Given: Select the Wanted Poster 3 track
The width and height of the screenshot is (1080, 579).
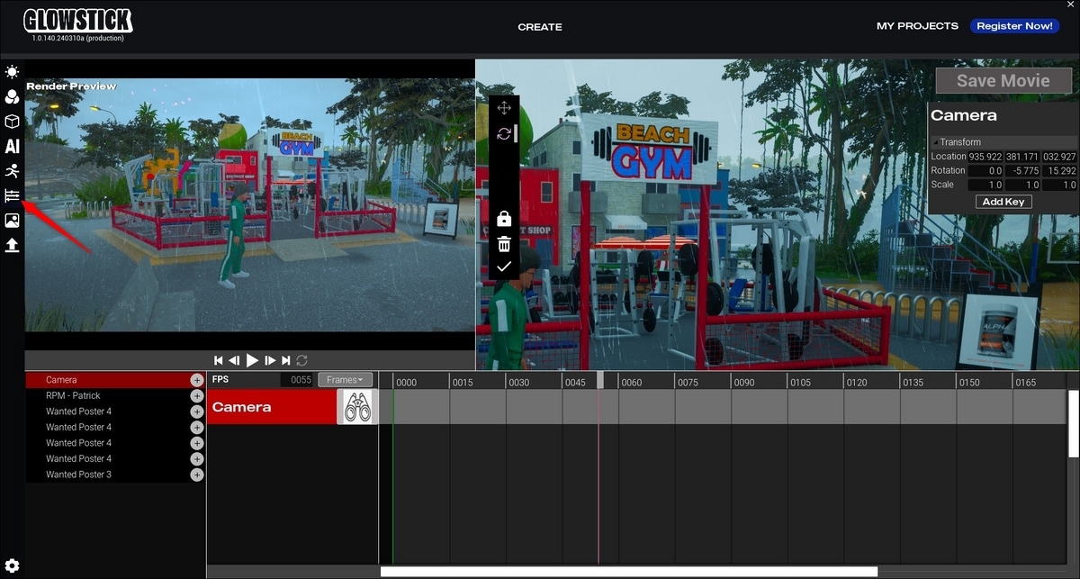Looking at the screenshot, I should point(115,475).
